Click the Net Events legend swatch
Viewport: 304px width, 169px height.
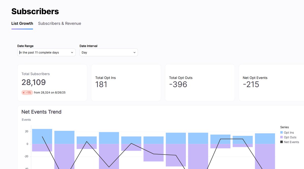click(281, 142)
